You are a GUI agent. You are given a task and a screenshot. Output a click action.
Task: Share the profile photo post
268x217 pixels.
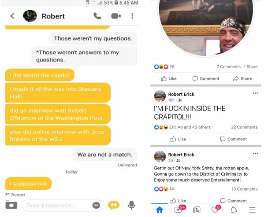point(243,78)
